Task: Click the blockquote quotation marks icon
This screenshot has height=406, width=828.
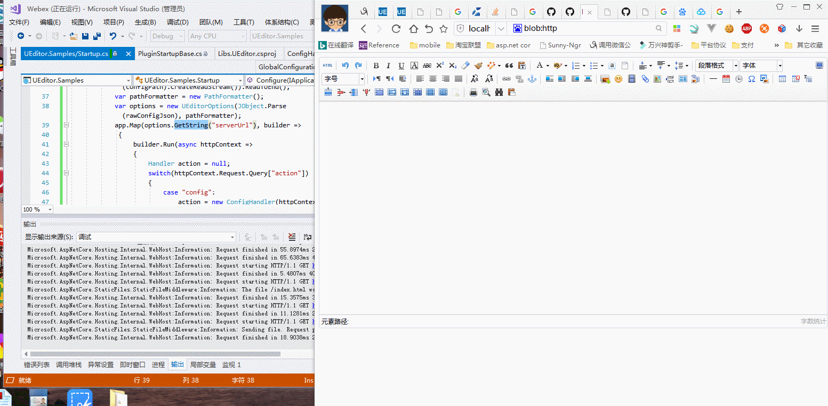Action: (509, 66)
